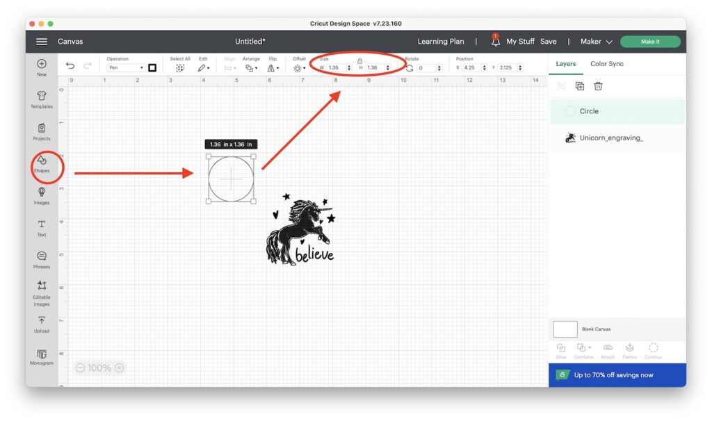Click the New project icon
Image resolution: width=712 pixels, height=421 pixels.
pos(42,64)
